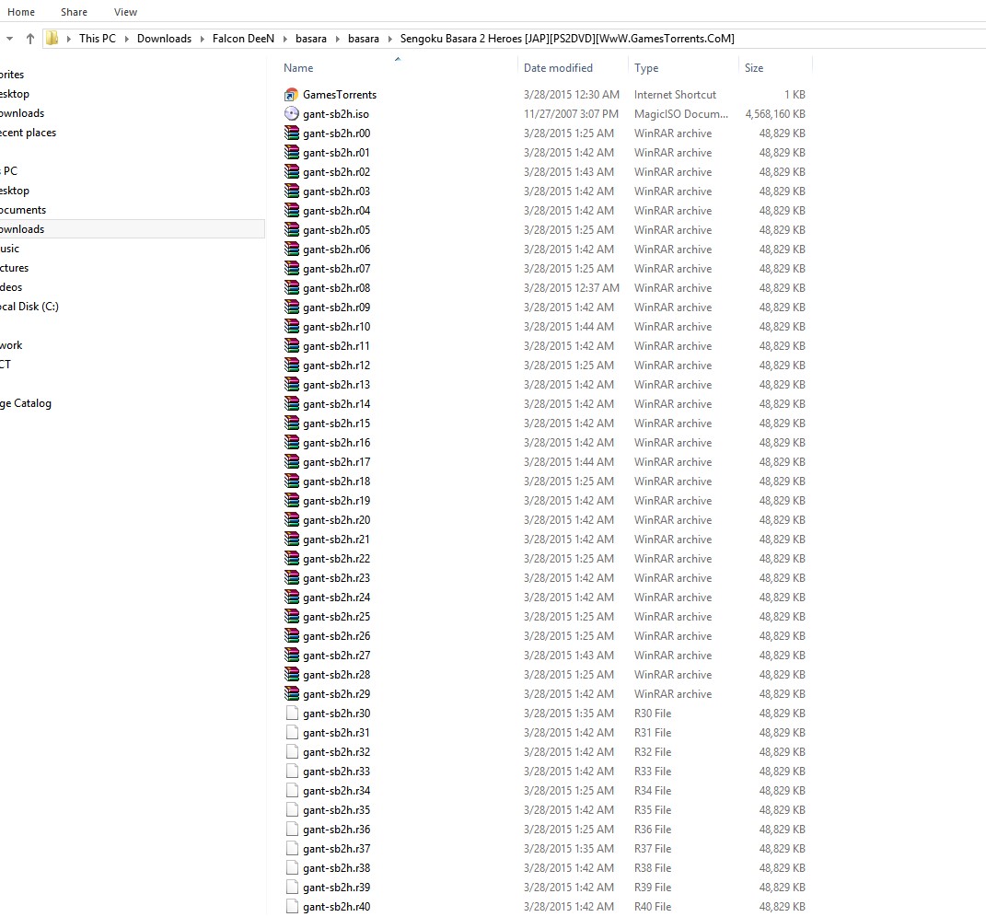Open Recent places in navigation pane
The image size is (986, 917).
pyautogui.click(x=28, y=133)
